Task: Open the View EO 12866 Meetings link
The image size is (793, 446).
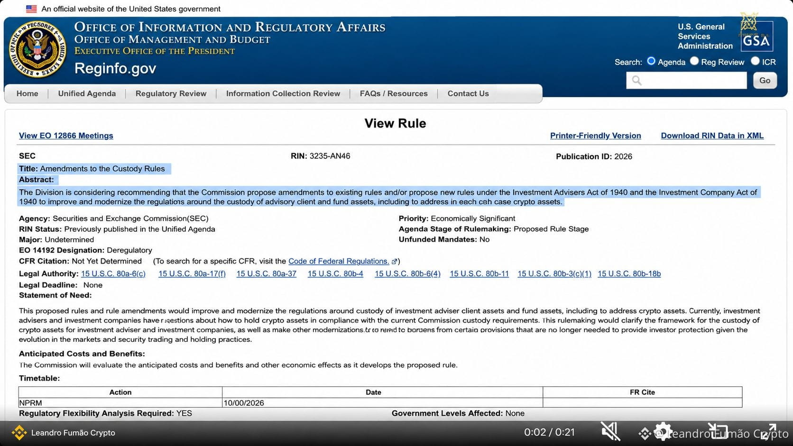Action: point(66,136)
